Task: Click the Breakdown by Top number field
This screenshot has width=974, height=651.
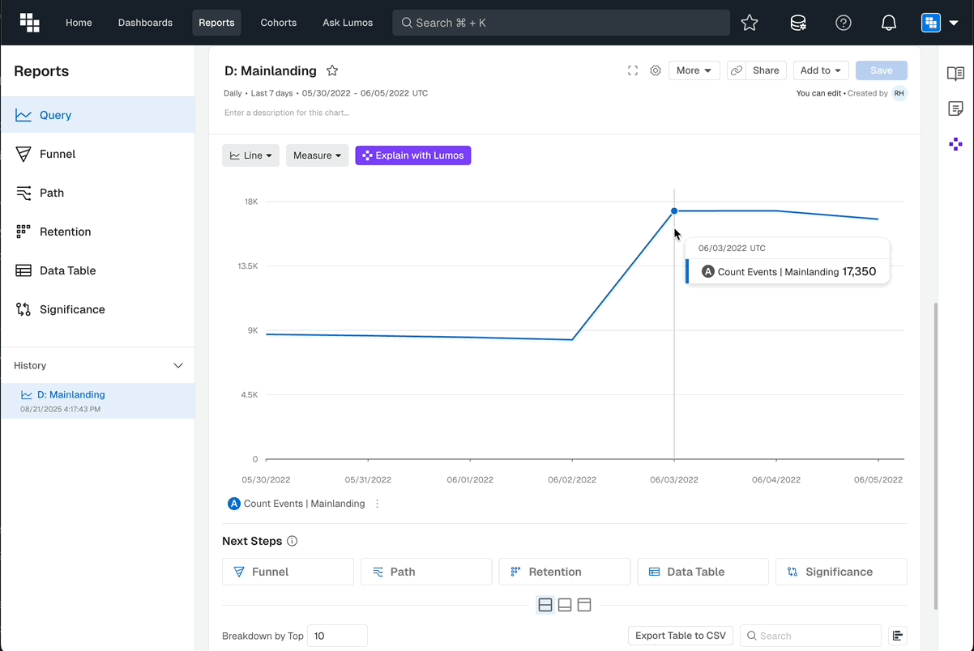Action: tap(337, 636)
